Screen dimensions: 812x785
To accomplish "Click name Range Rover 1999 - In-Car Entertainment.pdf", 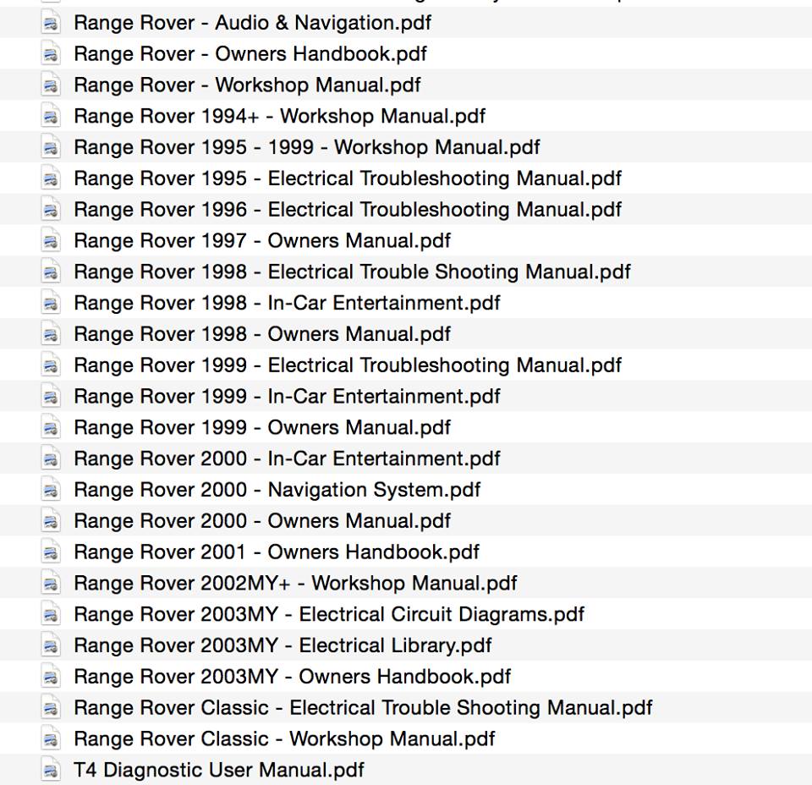I will [x=288, y=396].
